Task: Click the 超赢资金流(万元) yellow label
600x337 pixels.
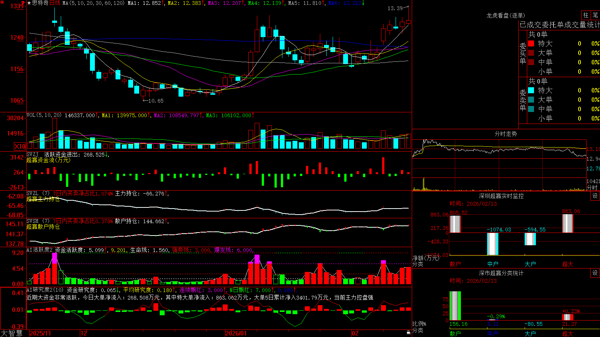Action: 48,160
